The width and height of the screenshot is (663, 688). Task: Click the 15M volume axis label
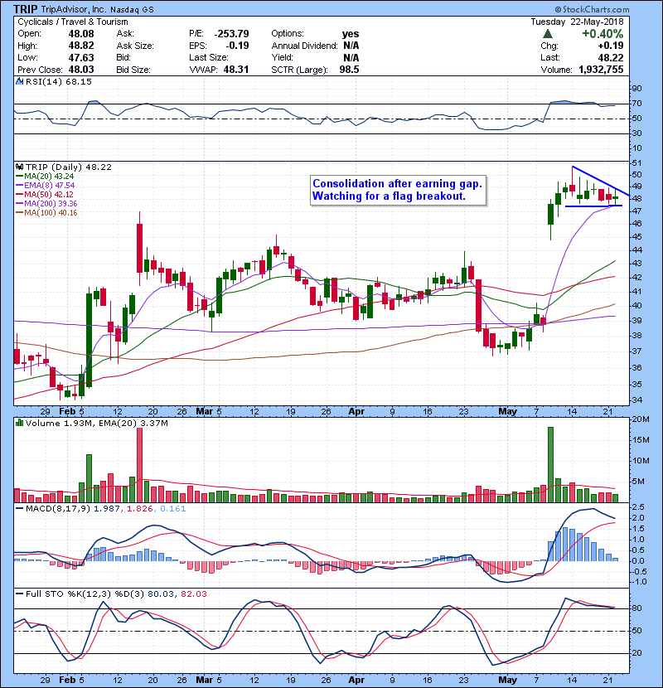[x=641, y=439]
